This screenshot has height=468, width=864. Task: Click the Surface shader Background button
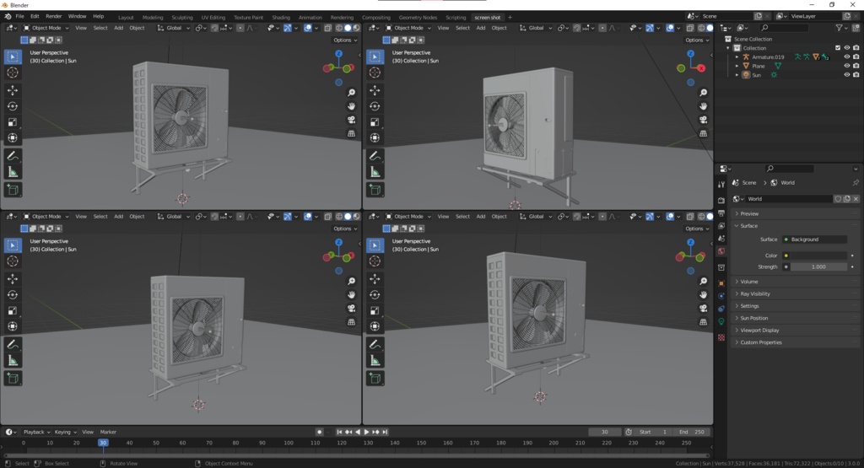point(814,239)
